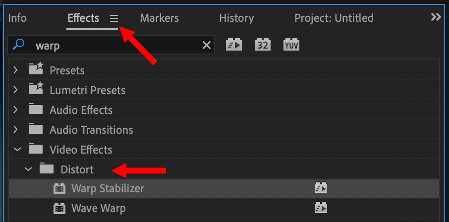Screen dimensions: 449x222
Task: Expand the Audio Effects folder
Action: 16,110
